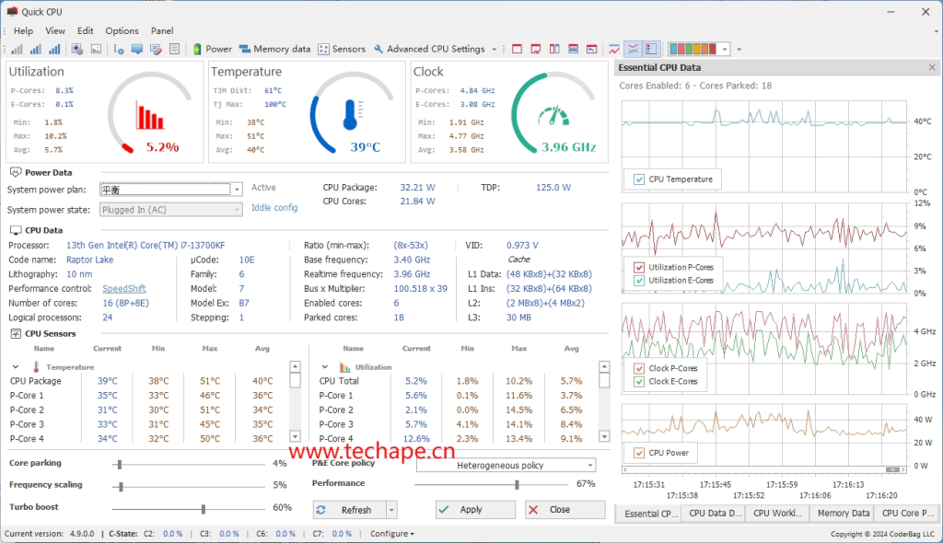Image resolution: width=943 pixels, height=543 pixels.
Task: Click the Refresh button
Action: pyautogui.click(x=349, y=510)
